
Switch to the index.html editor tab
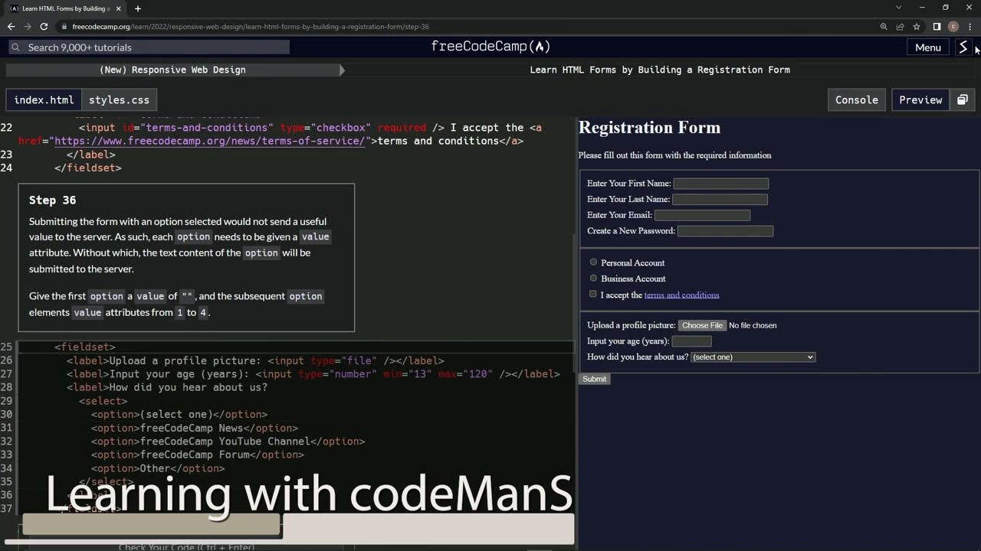tap(44, 100)
